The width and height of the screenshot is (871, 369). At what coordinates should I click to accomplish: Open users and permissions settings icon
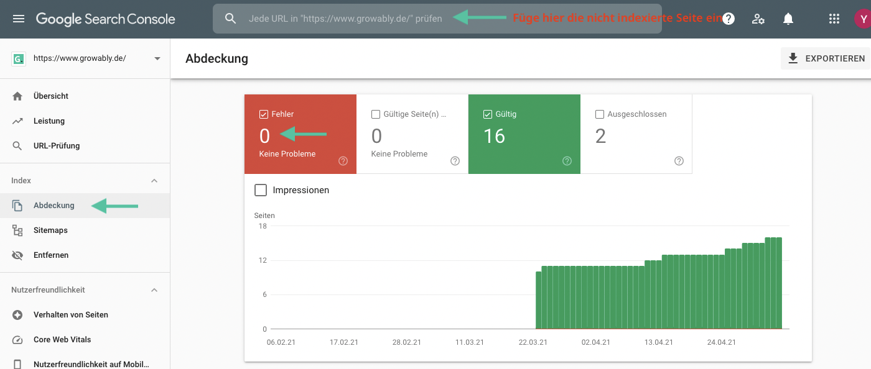click(x=758, y=19)
